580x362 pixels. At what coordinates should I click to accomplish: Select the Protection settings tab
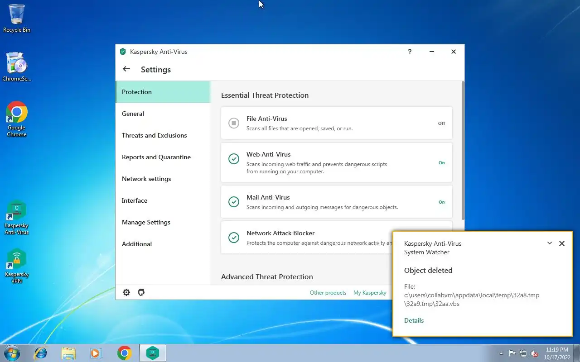(x=163, y=92)
